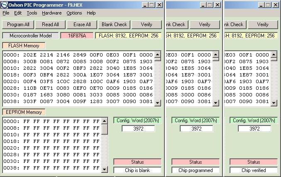Click the FLASH Memory label
The width and height of the screenshot is (281, 177).
[24, 46]
